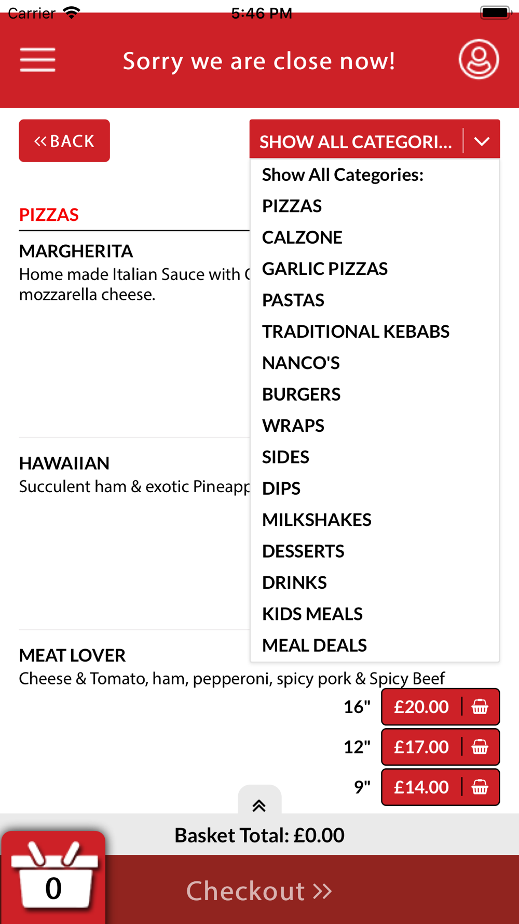
Task: Go back with the BACK button
Action: click(64, 141)
